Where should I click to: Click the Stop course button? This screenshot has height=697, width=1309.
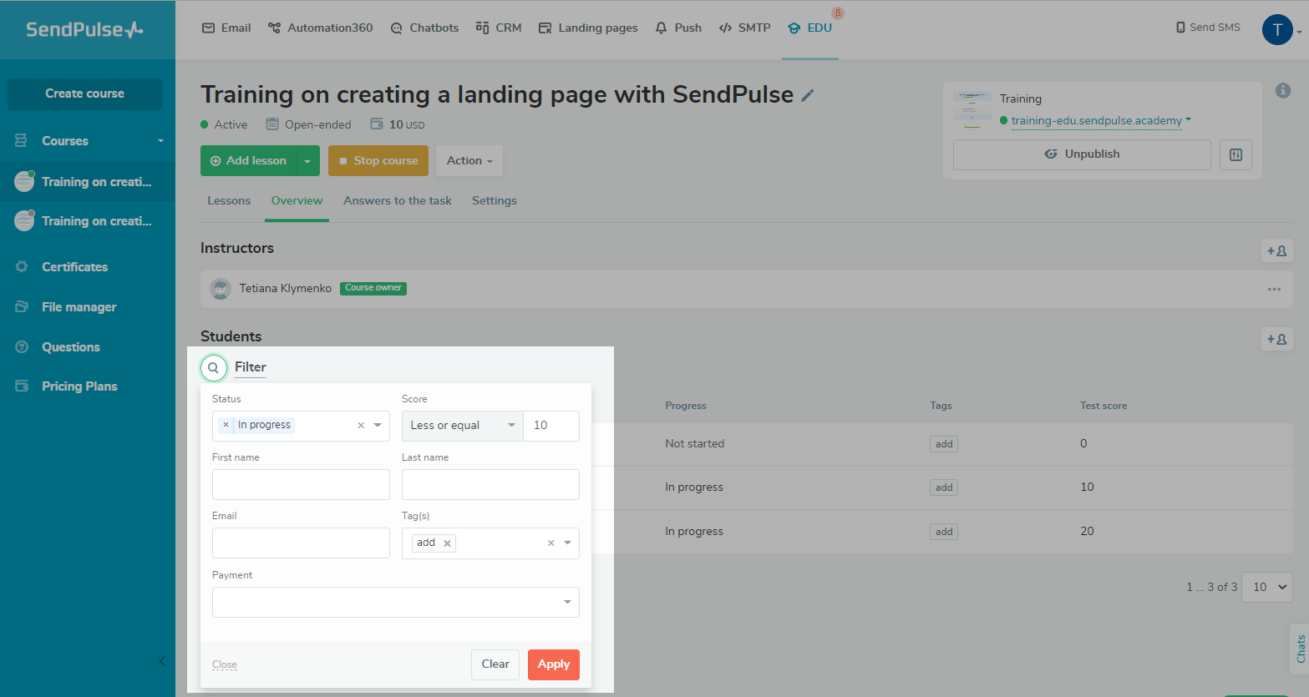(x=378, y=161)
